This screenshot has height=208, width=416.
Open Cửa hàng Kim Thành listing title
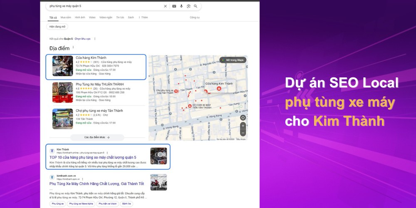91,57
